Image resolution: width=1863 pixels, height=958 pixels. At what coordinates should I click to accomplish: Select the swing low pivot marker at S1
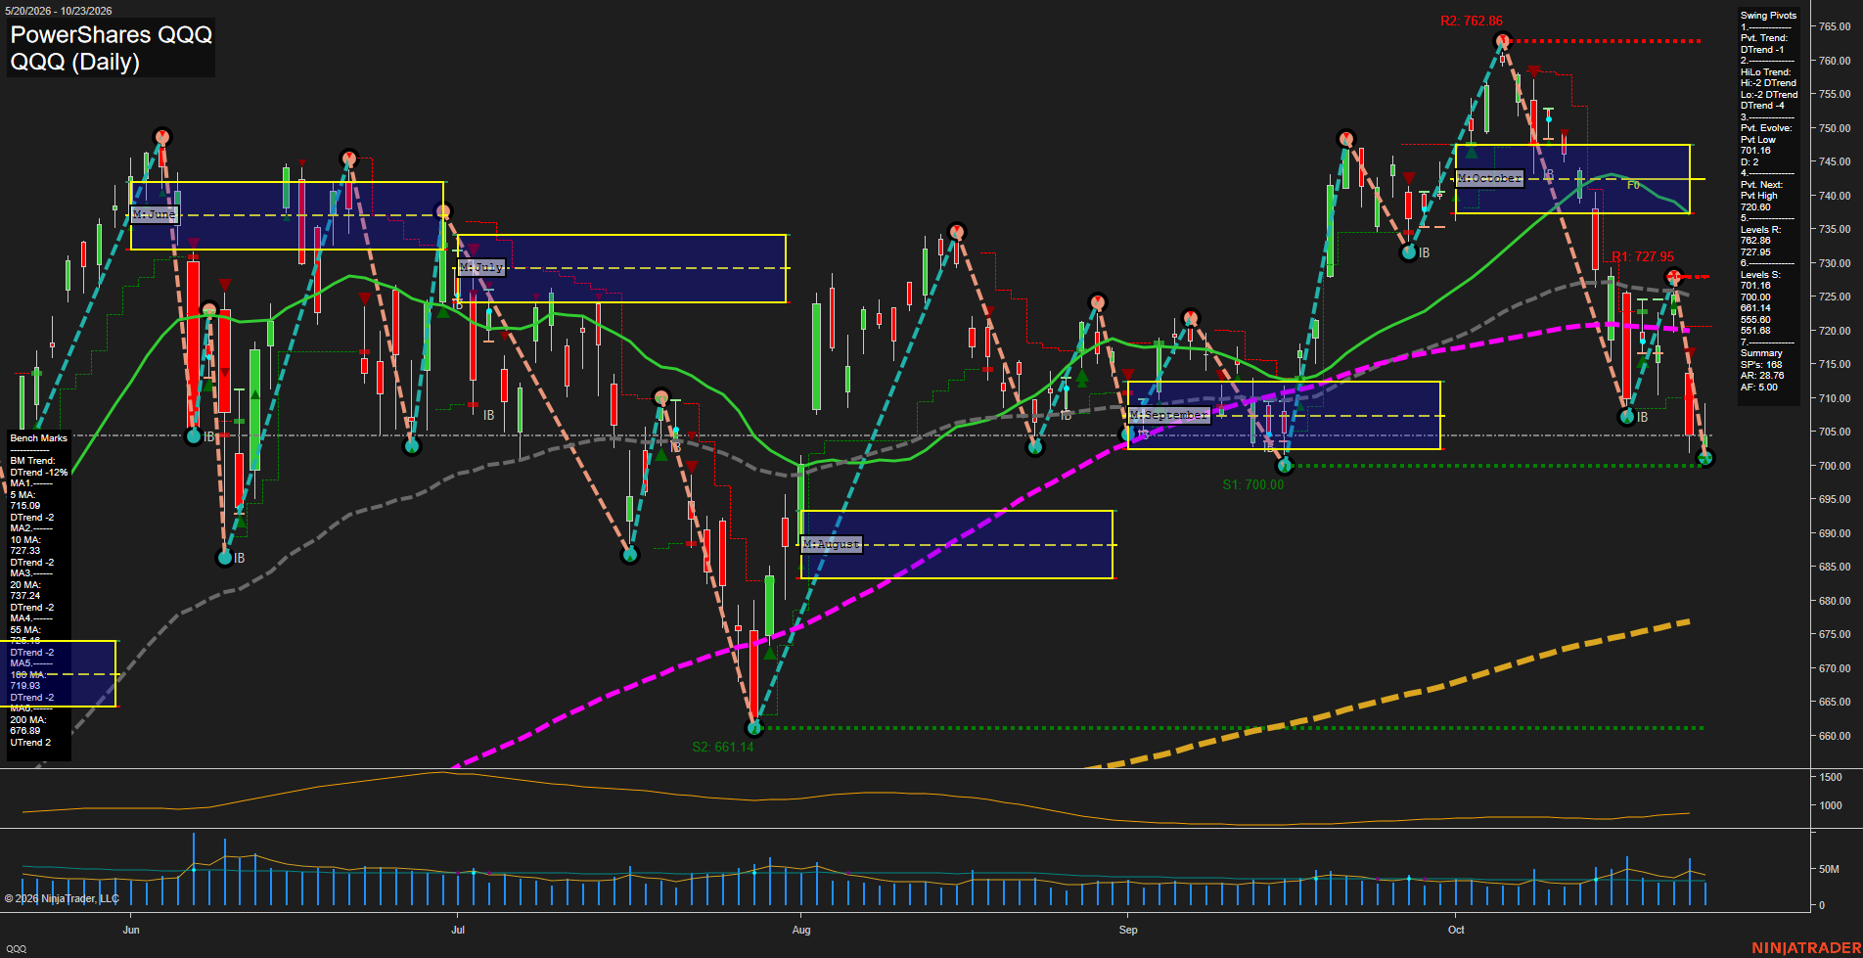tap(1285, 466)
